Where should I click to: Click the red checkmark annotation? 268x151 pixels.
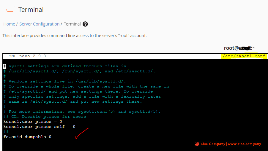click(82, 133)
